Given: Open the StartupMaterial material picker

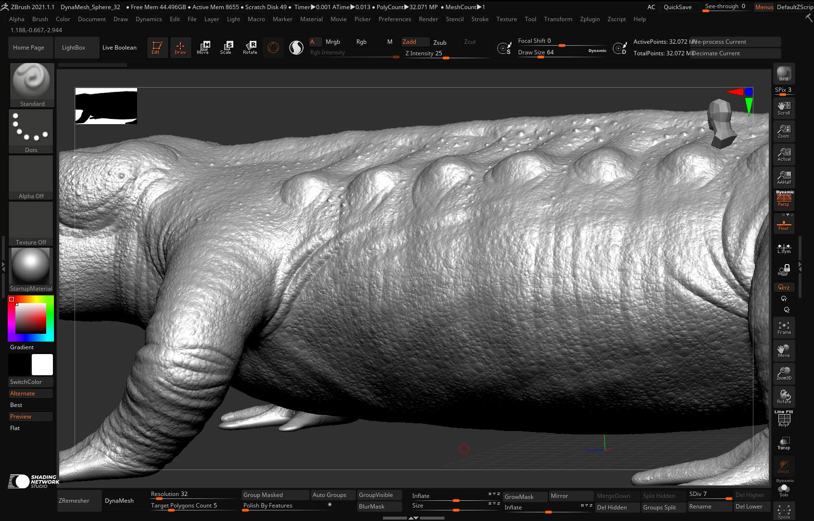Looking at the screenshot, I should click(31, 269).
